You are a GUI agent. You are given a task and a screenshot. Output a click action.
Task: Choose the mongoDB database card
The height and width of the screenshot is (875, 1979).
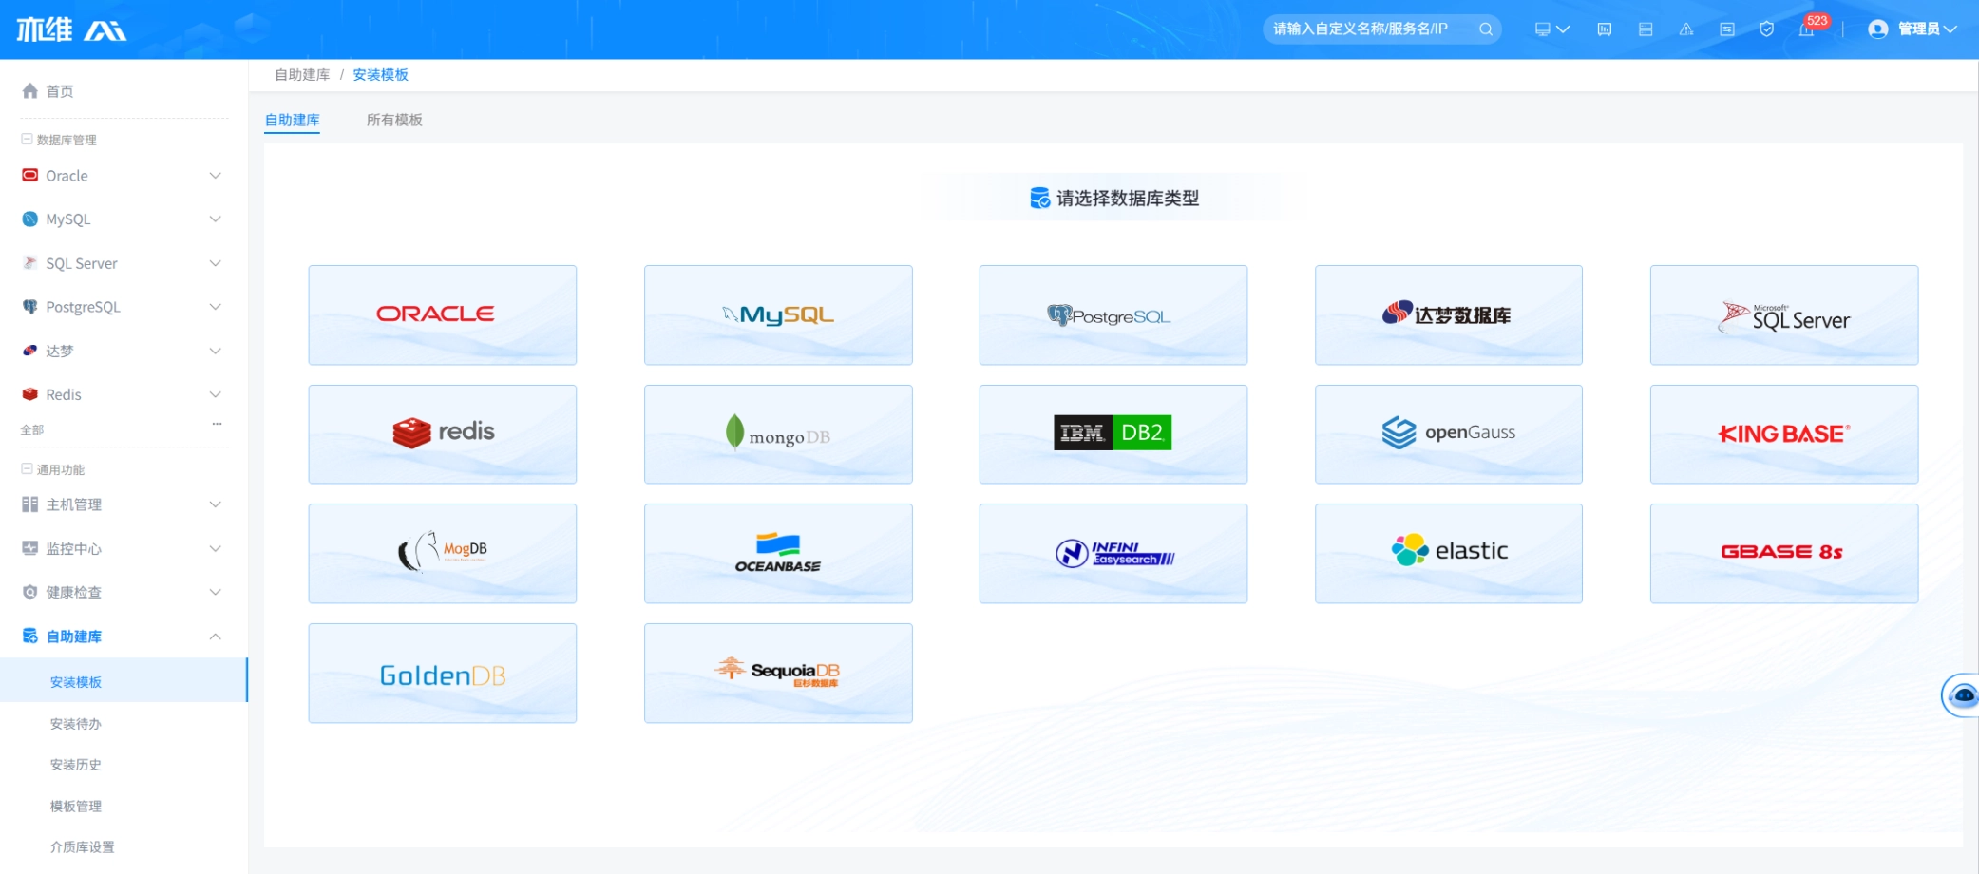click(x=778, y=434)
